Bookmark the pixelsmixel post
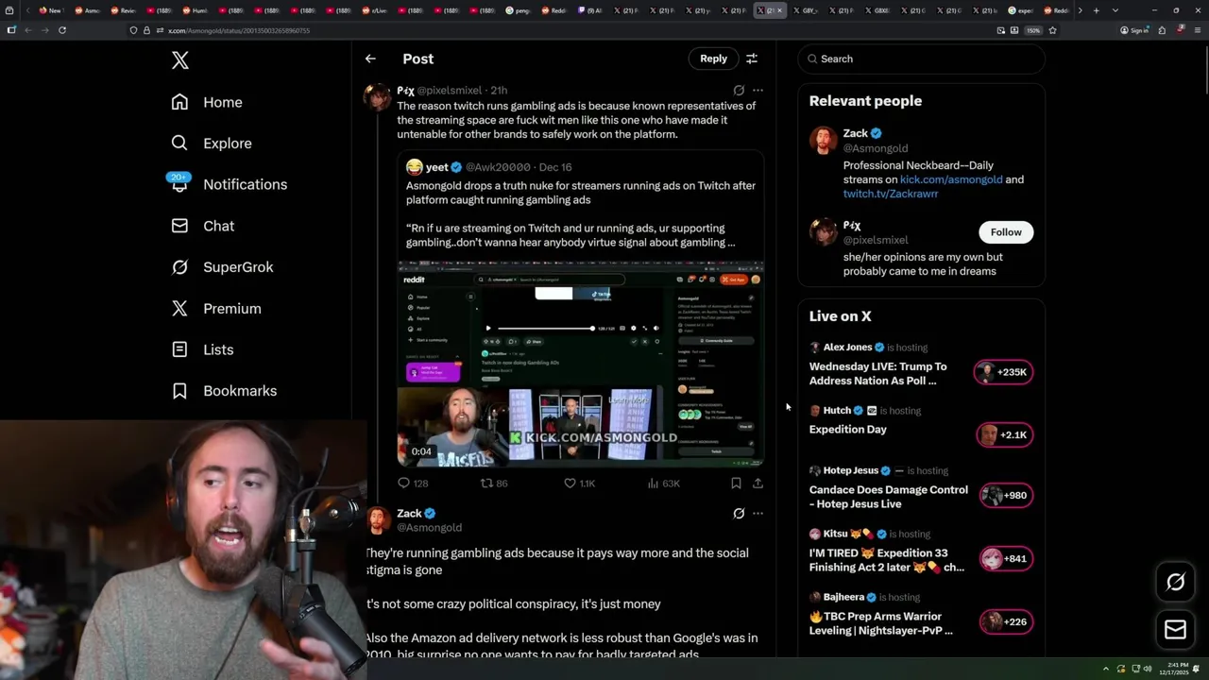 point(736,483)
